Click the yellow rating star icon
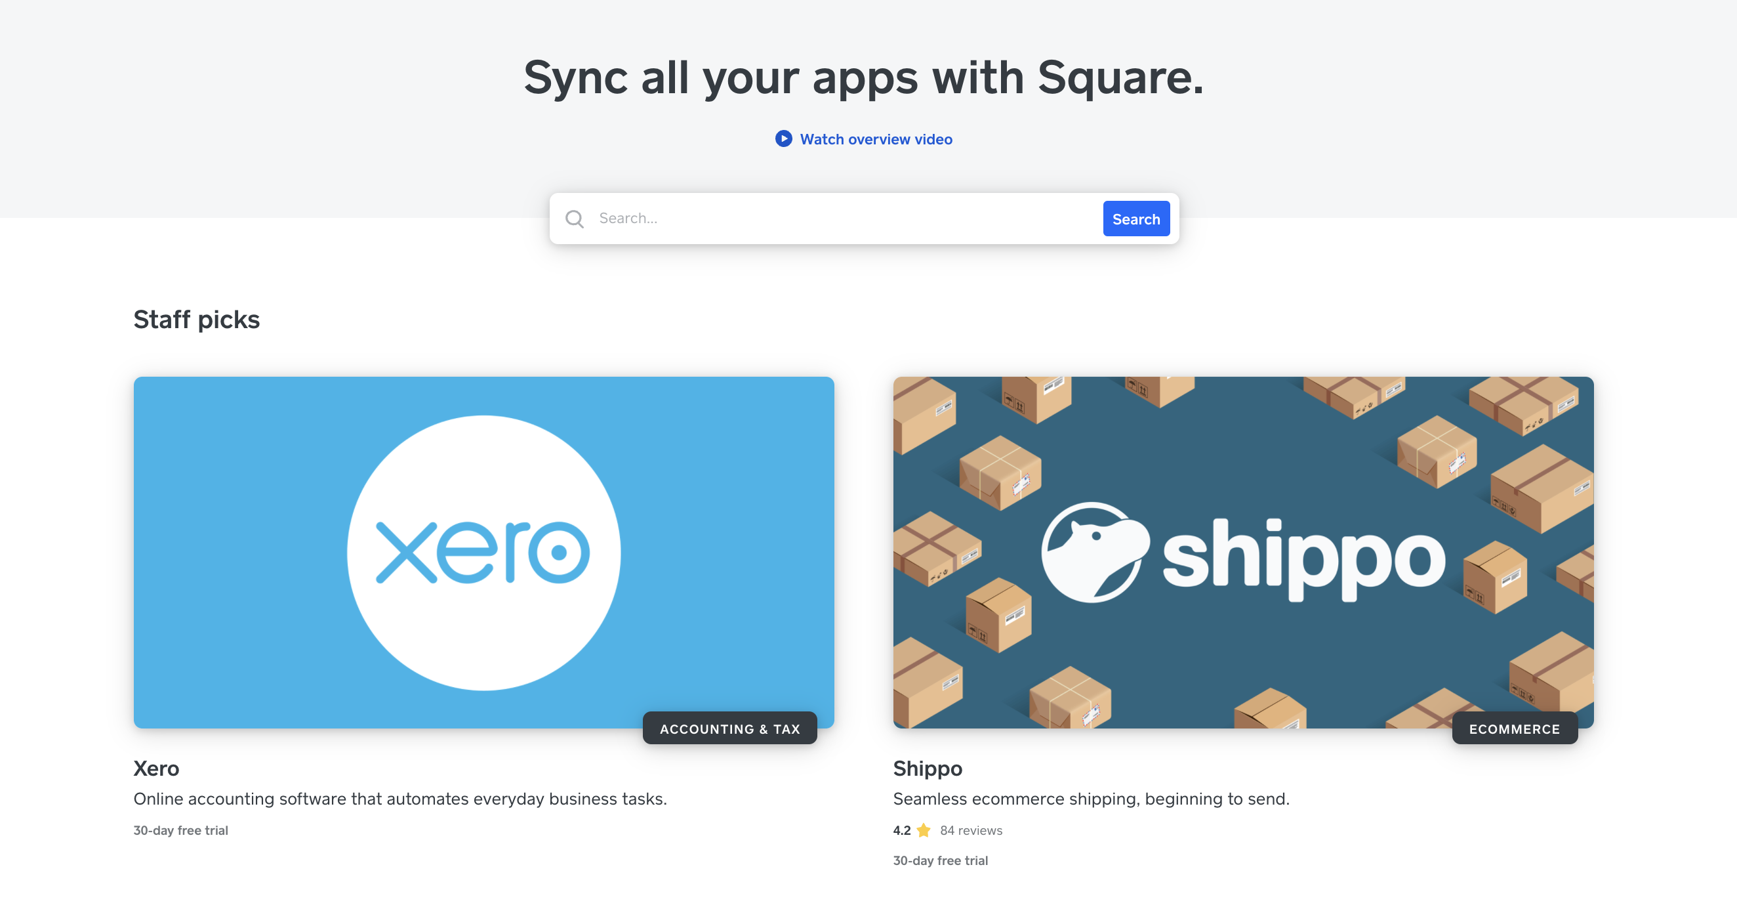1737x907 pixels. [x=924, y=830]
